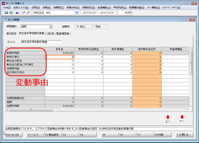This screenshot has width=199, height=143.
Task: Click the blue floppy-disk save icon
Action: click(x=6, y=13)
